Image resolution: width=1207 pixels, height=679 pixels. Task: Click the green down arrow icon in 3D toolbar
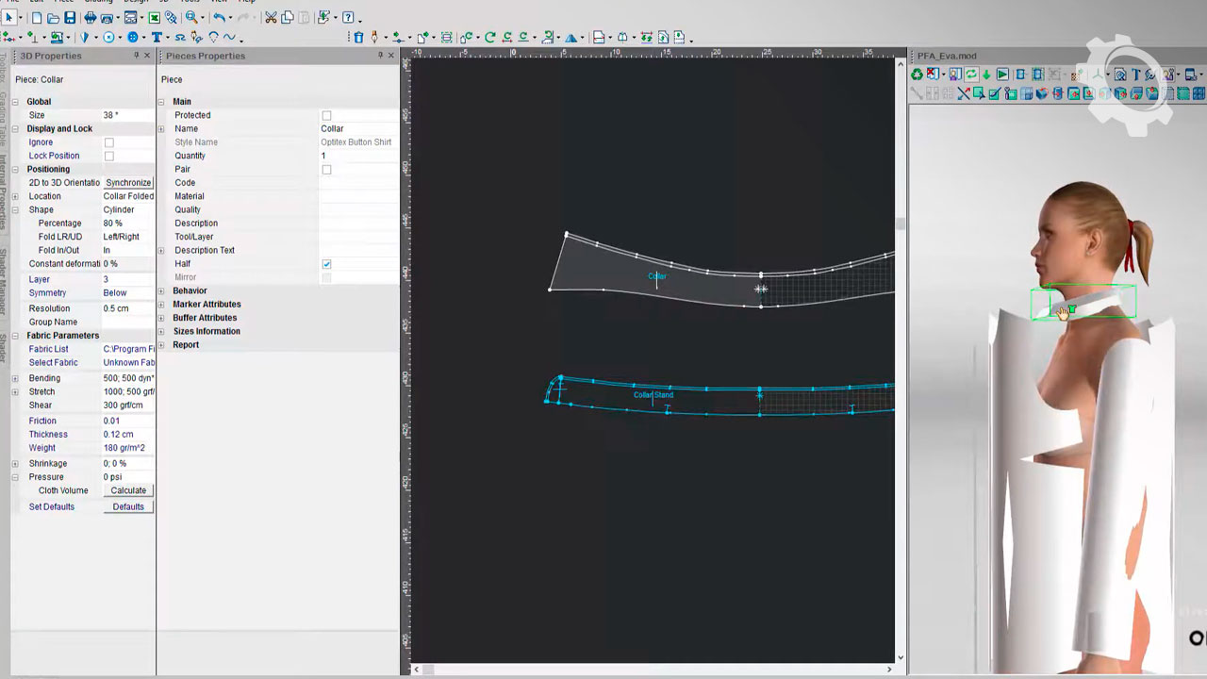tap(986, 75)
